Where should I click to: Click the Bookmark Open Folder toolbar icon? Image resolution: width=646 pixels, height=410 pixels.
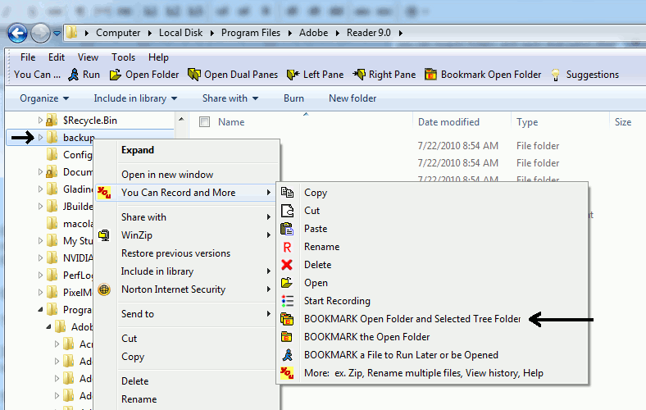coord(430,75)
